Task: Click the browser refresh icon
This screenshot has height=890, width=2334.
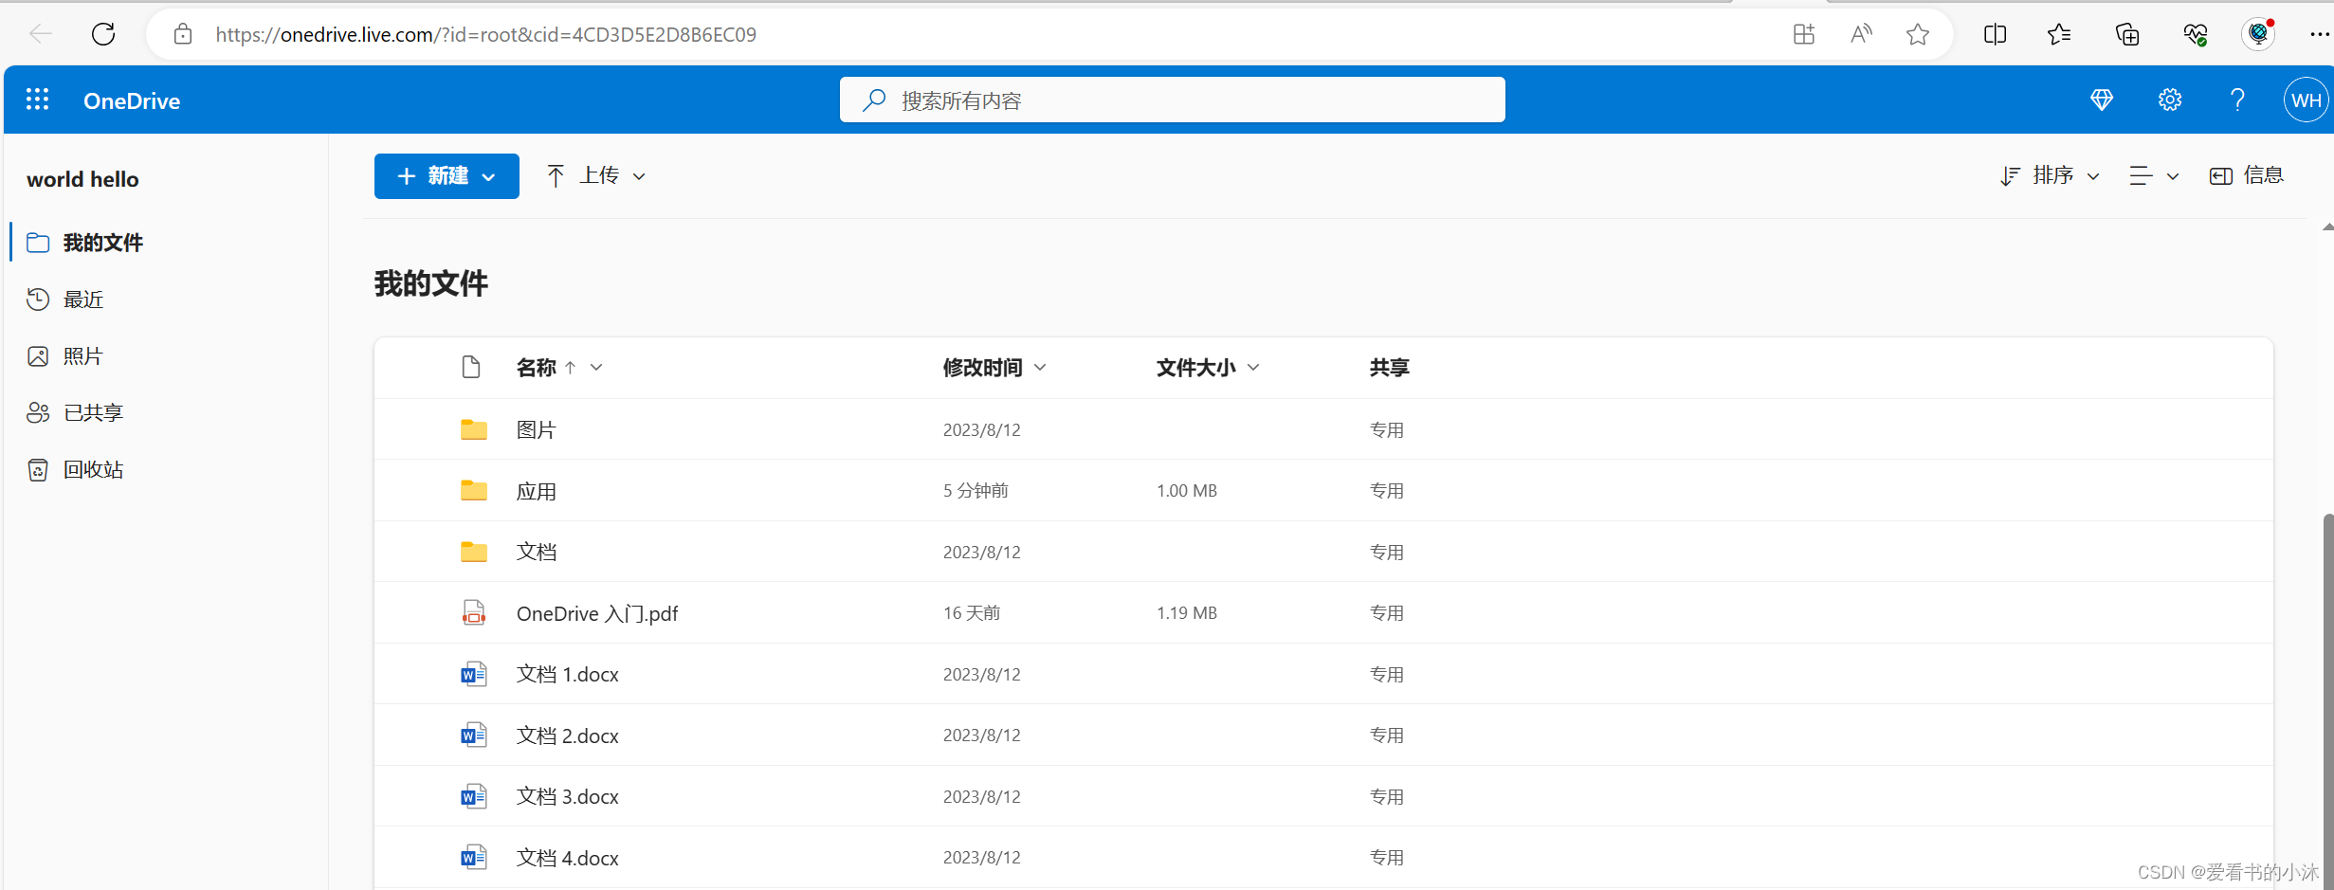Action: pos(103,34)
